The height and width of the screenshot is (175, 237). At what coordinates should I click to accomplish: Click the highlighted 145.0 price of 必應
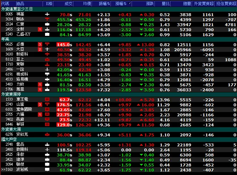click(63, 45)
